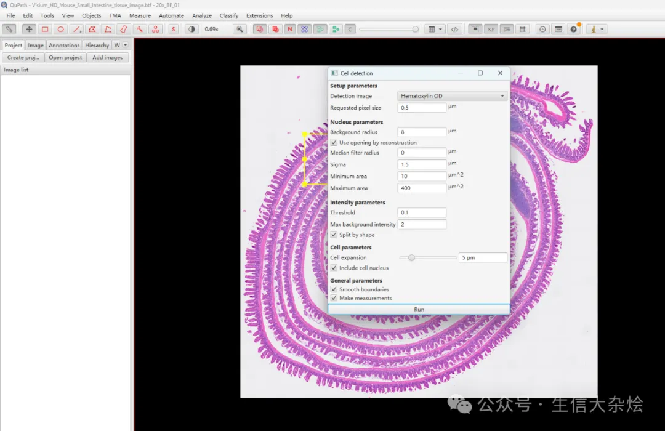Toggle Make measurements checkbox
The height and width of the screenshot is (431, 665).
(334, 298)
